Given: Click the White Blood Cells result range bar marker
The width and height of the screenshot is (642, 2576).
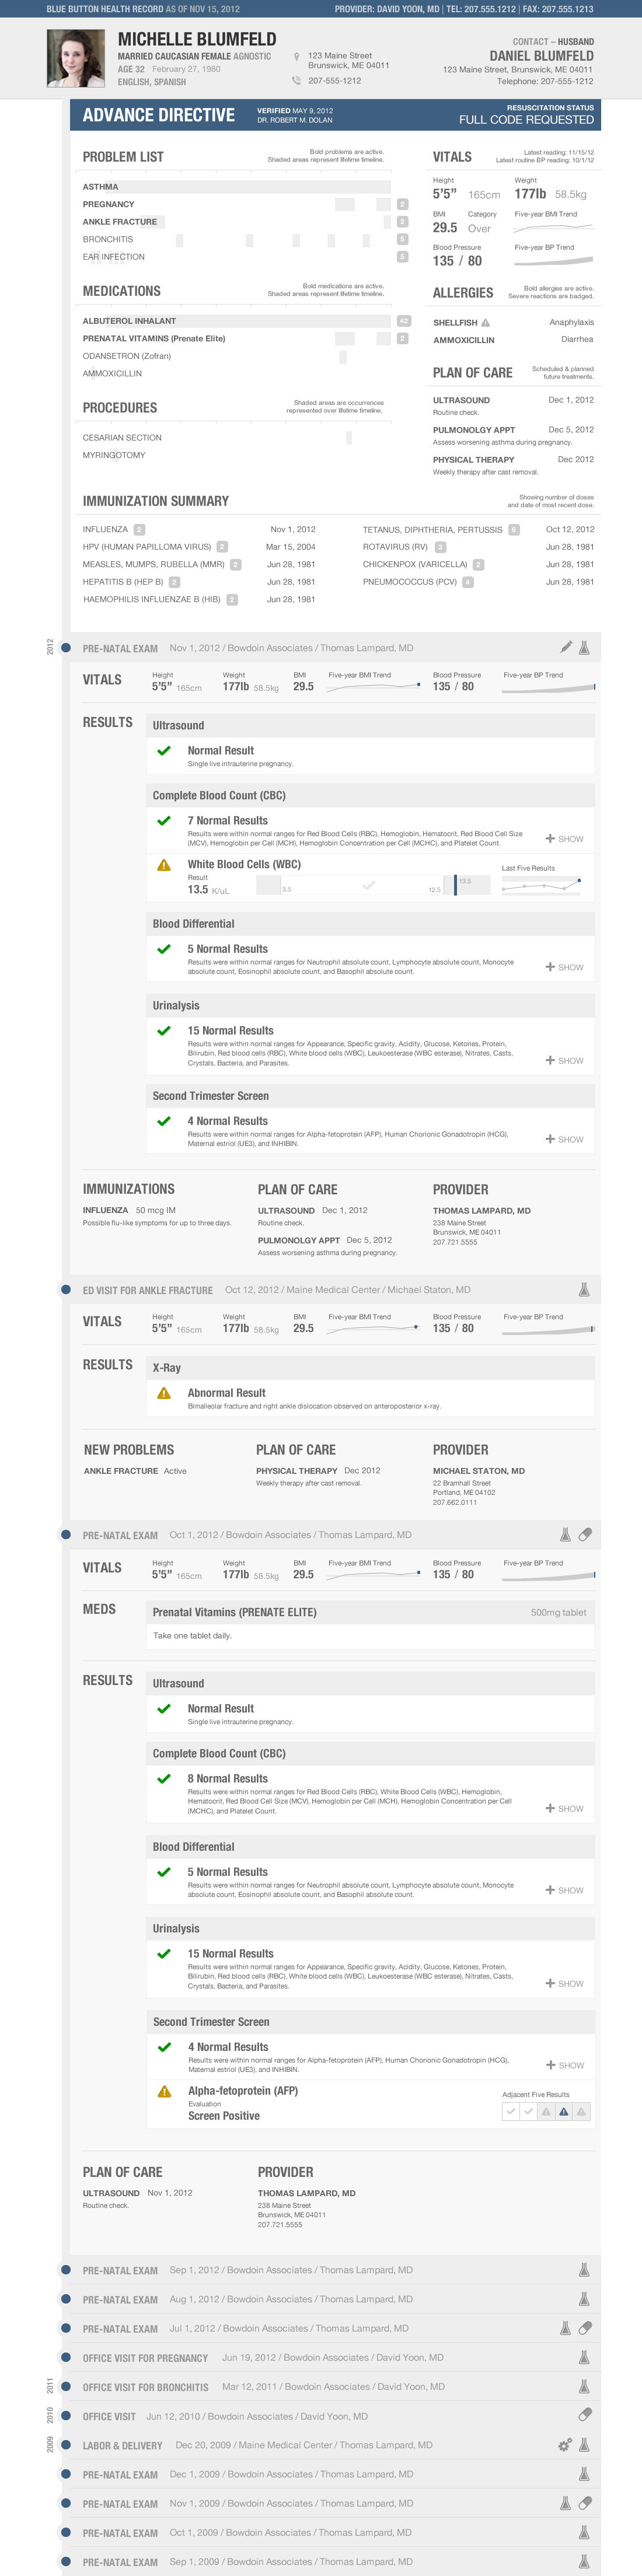Looking at the screenshot, I should [456, 885].
